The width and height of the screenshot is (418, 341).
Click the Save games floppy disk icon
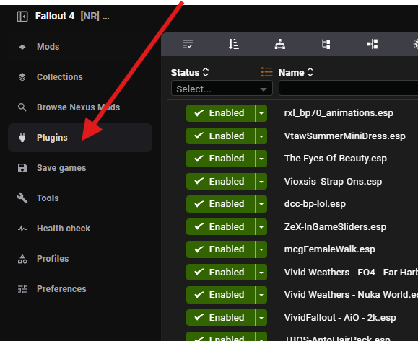pos(22,168)
